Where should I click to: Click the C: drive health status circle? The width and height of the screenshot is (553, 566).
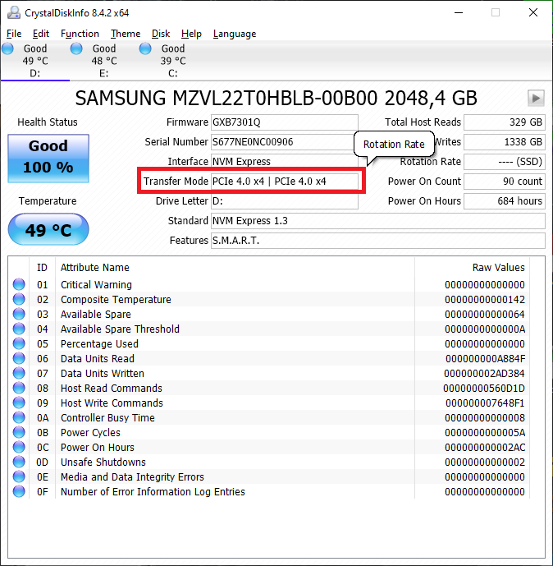pyautogui.click(x=145, y=48)
